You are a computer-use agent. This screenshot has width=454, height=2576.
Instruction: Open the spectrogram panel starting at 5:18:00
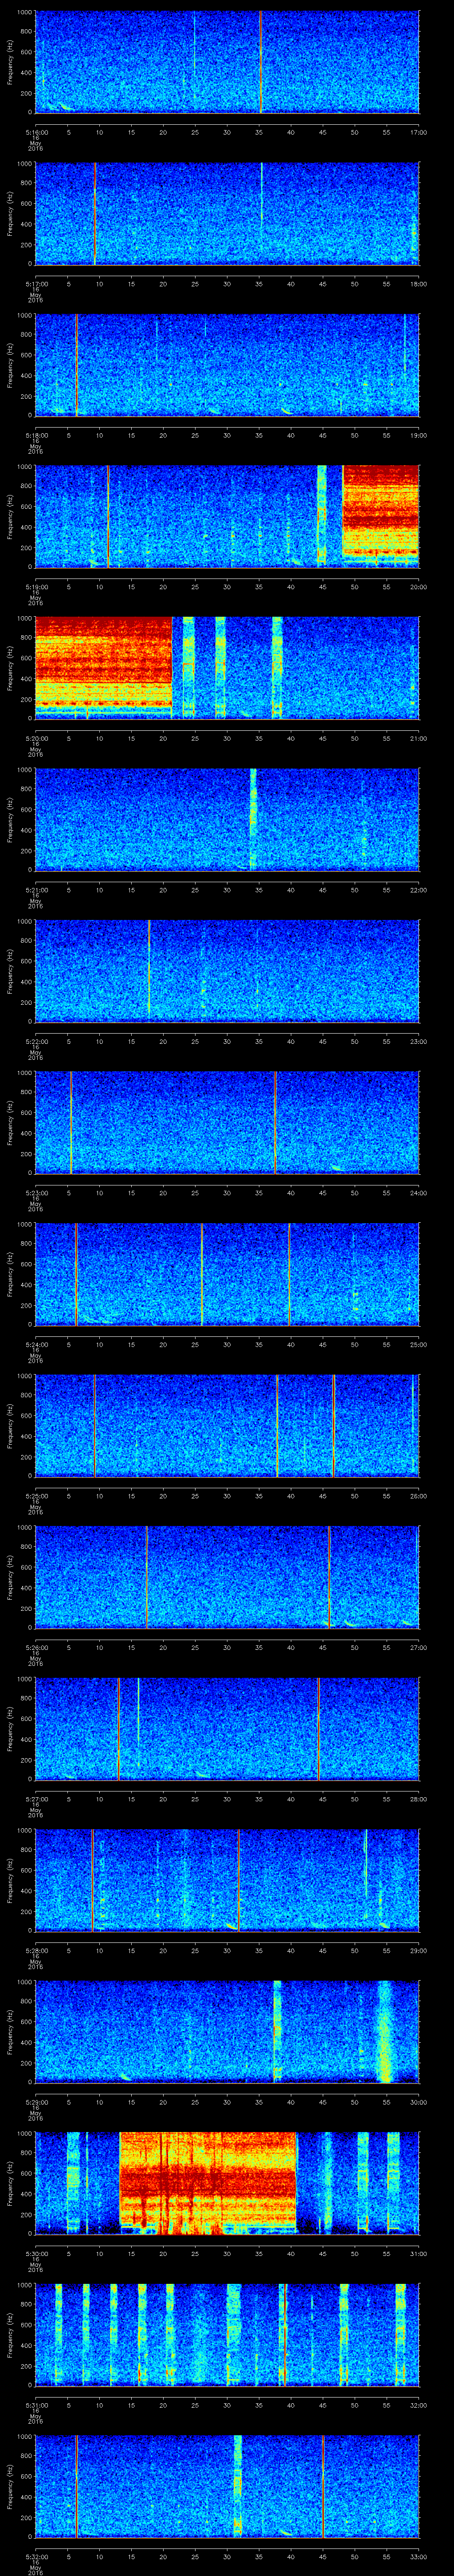click(227, 364)
